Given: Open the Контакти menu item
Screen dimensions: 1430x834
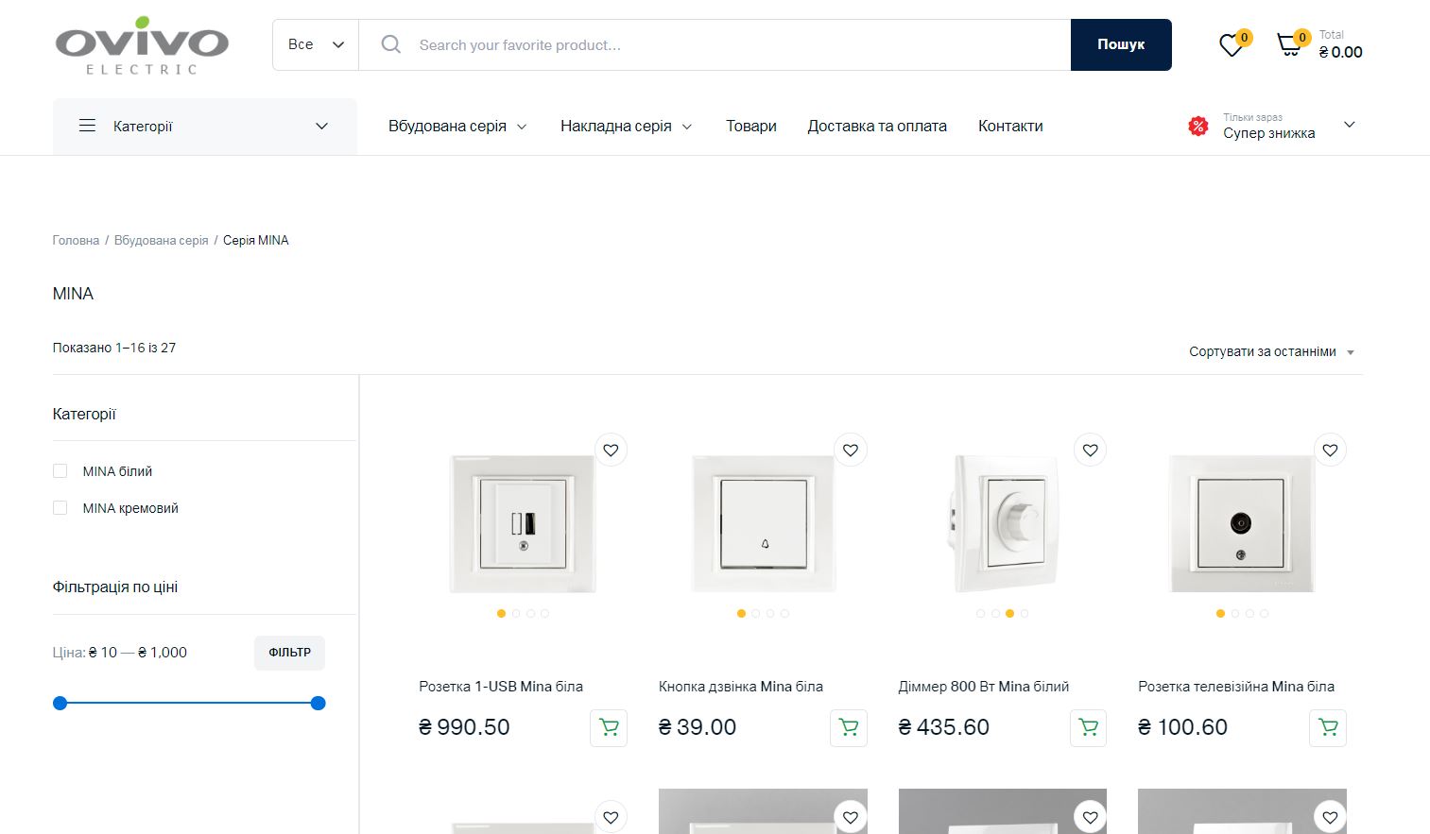Looking at the screenshot, I should tap(1010, 126).
